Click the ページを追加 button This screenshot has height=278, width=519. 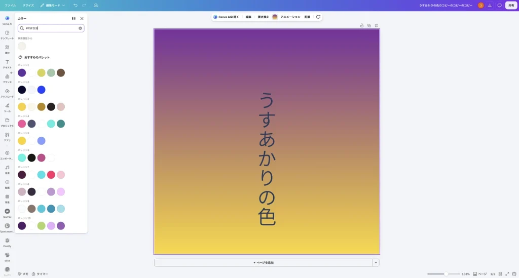(264, 262)
